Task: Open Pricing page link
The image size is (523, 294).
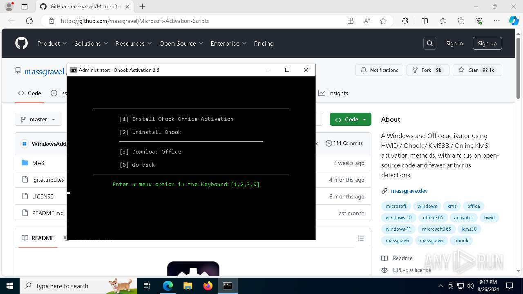Action: [x=264, y=43]
